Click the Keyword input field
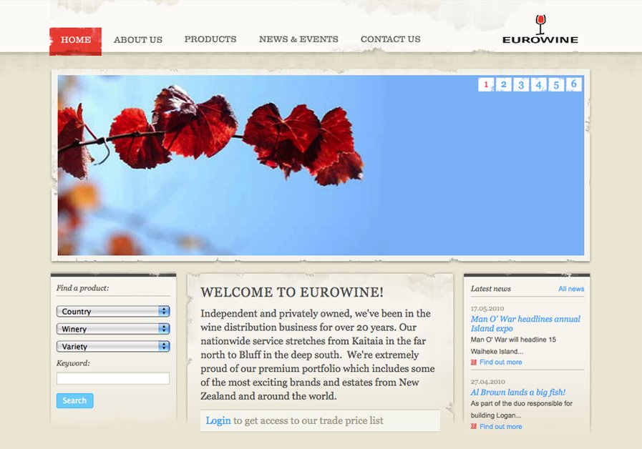The image size is (642, 449). click(113, 378)
